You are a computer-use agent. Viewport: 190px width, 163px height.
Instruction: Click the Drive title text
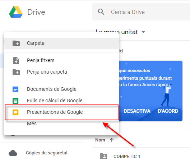tap(36, 12)
